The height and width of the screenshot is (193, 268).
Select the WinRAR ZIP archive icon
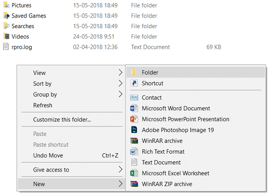[x=134, y=184]
